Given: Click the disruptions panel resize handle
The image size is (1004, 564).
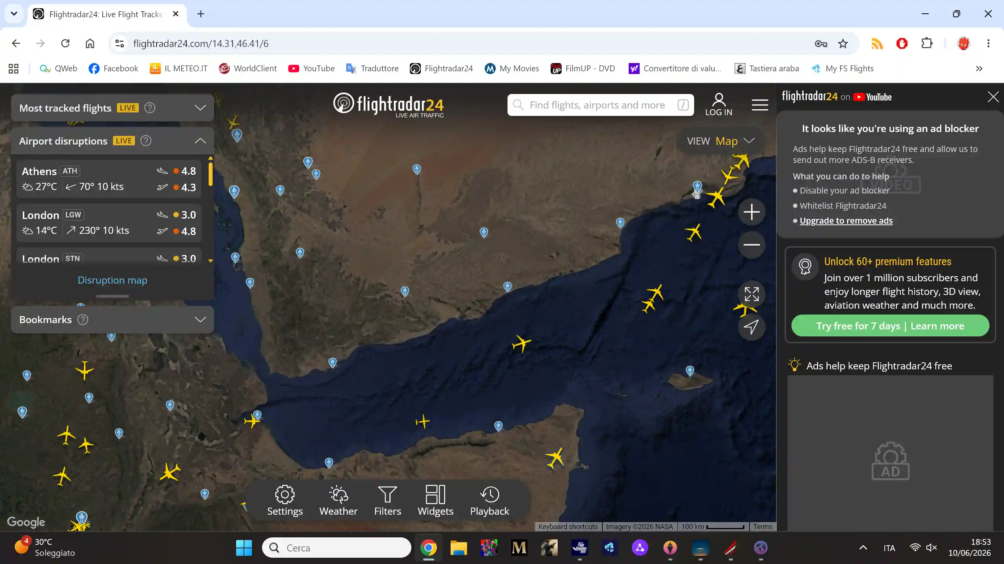Looking at the screenshot, I should tap(112, 296).
